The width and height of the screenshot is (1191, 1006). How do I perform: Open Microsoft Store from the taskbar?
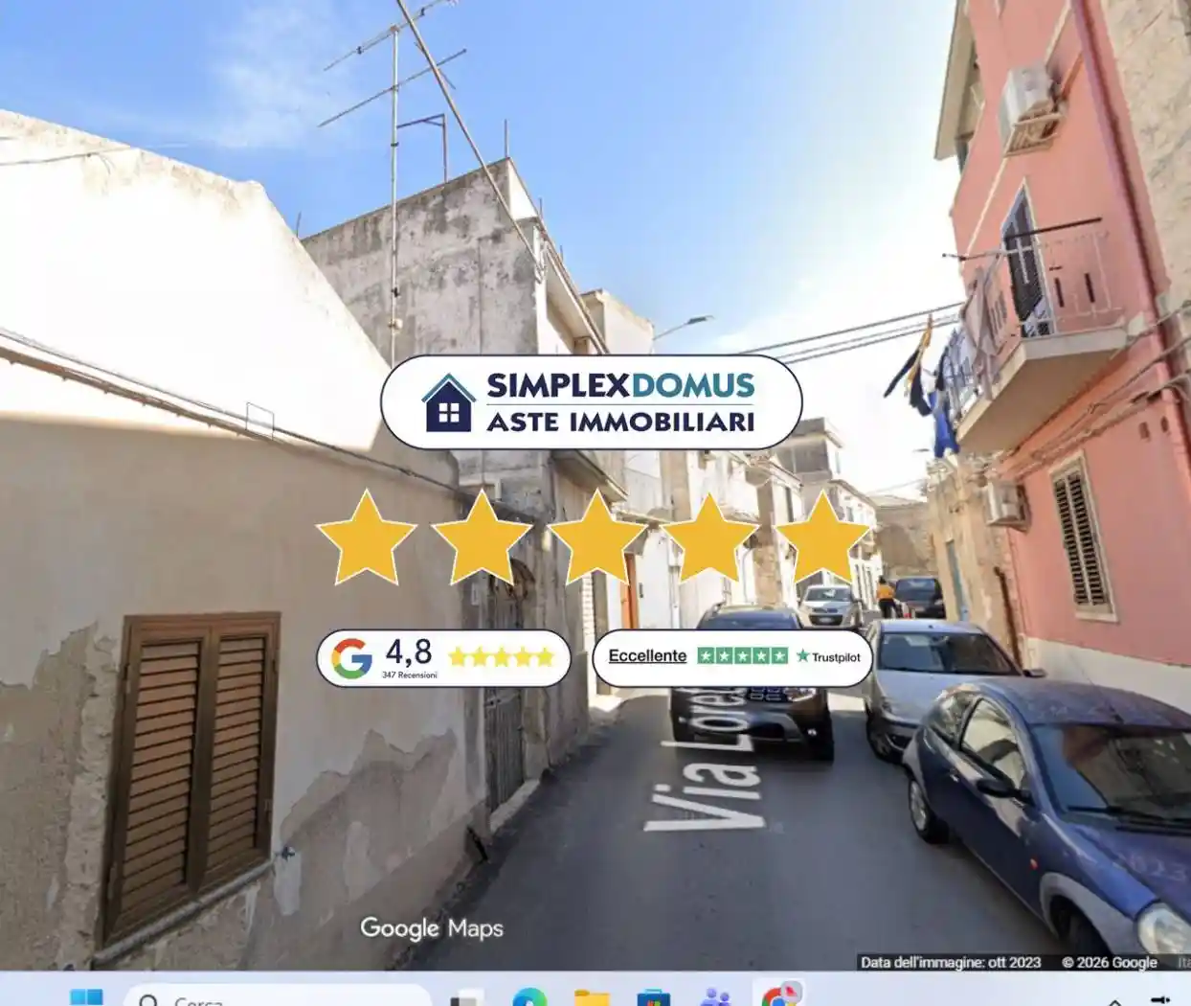click(x=653, y=997)
